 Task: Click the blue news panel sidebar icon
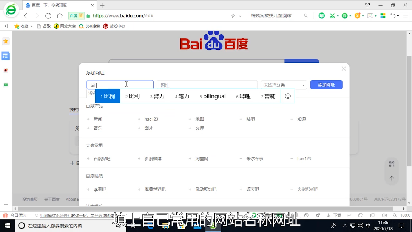[6, 56]
